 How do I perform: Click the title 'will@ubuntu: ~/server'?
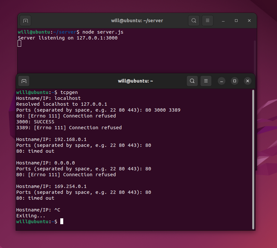pos(137,21)
